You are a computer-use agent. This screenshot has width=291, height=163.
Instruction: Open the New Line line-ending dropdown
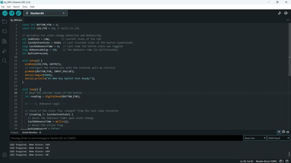pos(255,138)
